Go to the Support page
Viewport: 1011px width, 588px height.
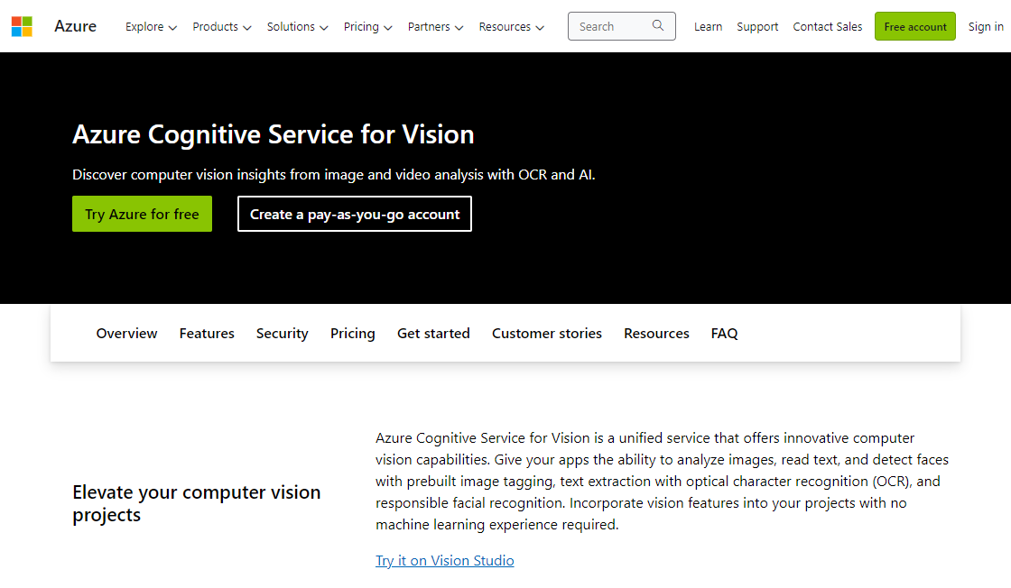pos(757,27)
